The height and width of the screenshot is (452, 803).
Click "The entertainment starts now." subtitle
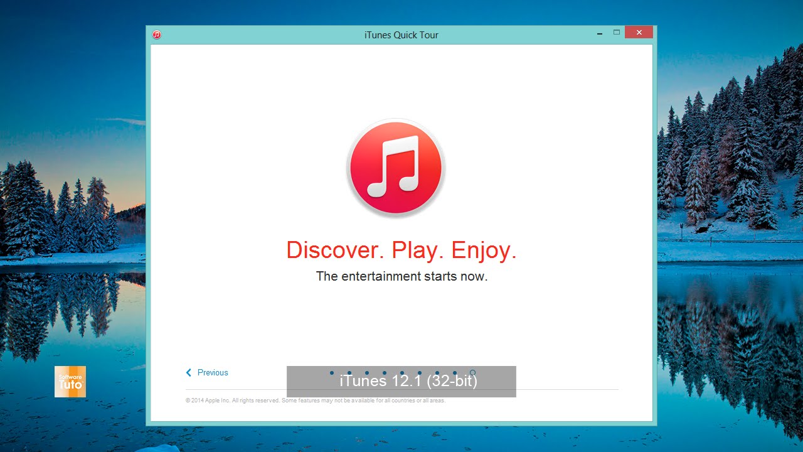401,276
